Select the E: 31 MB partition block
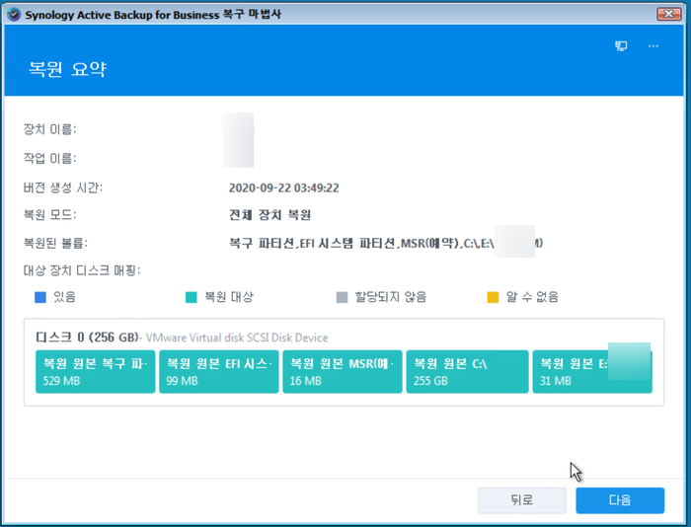 [592, 371]
